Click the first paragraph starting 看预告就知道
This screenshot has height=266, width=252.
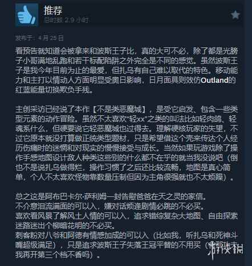[127, 70]
